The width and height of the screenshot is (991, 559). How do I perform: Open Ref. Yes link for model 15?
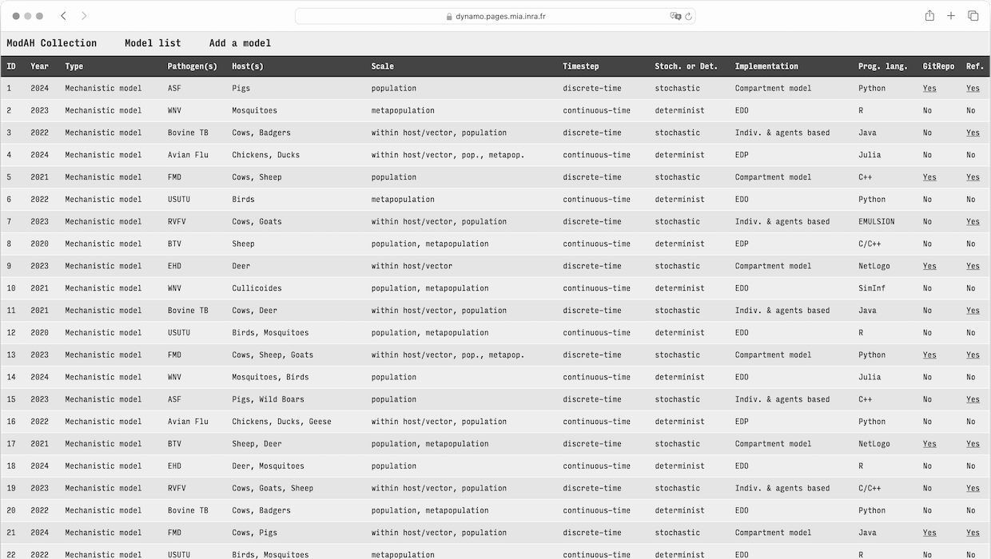tap(972, 399)
